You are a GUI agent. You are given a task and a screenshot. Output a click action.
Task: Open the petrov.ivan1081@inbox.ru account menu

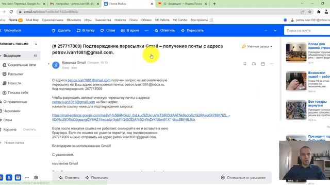(x=310, y=20)
